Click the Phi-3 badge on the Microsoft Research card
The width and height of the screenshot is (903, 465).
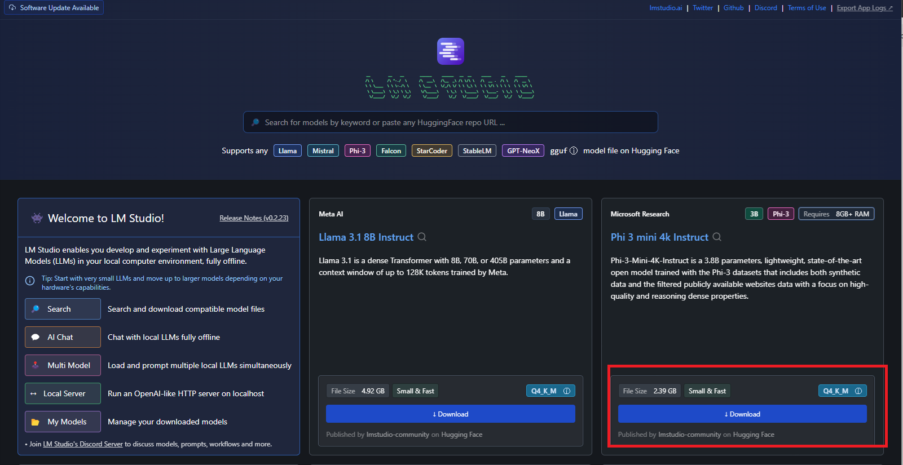pyautogui.click(x=781, y=214)
